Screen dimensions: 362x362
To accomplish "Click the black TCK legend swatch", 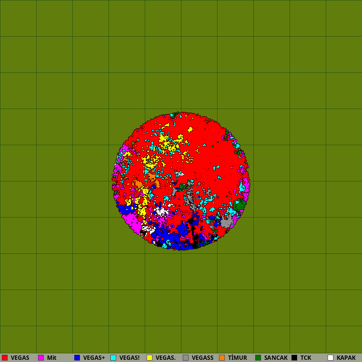I will [x=294, y=358].
